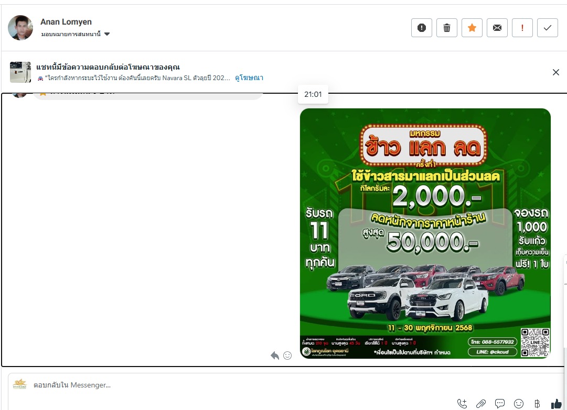The width and height of the screenshot is (567, 410).
Task: Open the emoji picker in composer
Action: 519,404
